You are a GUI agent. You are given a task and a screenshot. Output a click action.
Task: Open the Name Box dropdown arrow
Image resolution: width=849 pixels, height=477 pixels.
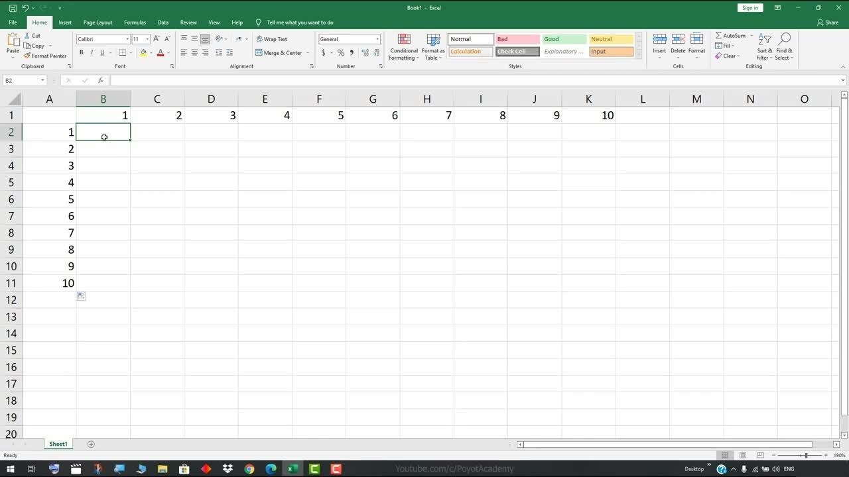click(42, 81)
